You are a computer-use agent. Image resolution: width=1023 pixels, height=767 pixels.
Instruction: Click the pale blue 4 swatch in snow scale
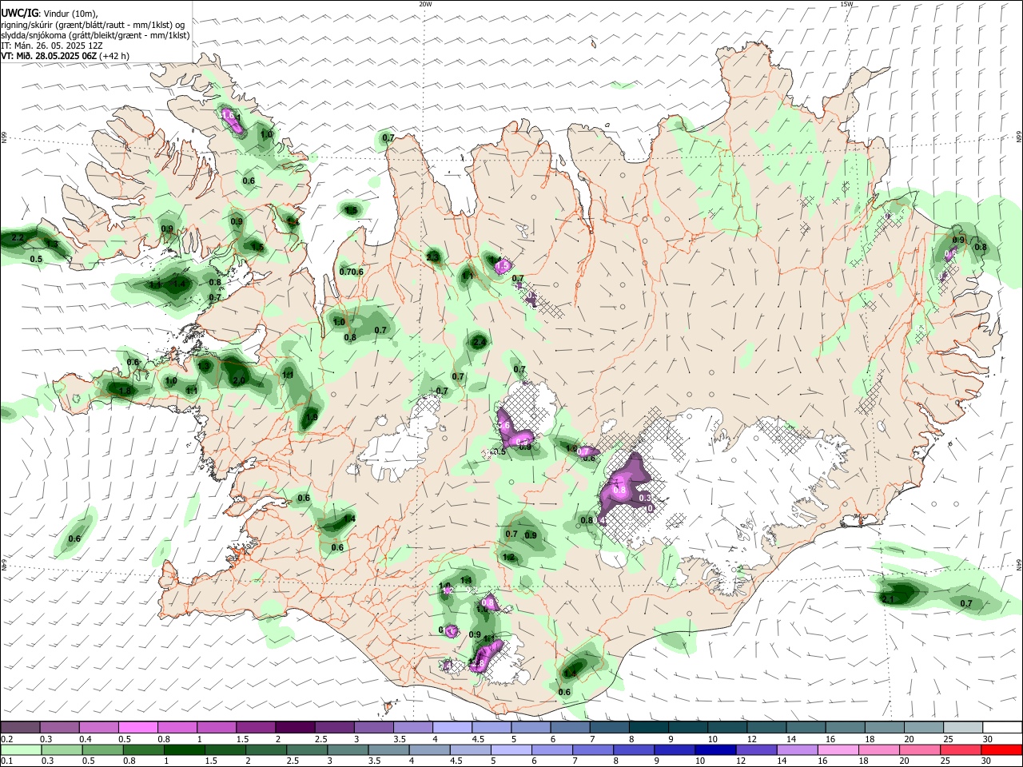pos(452,727)
